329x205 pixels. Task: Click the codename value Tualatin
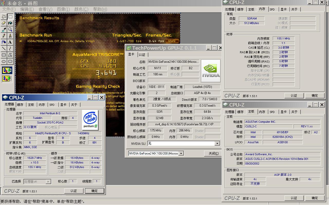[37, 118]
